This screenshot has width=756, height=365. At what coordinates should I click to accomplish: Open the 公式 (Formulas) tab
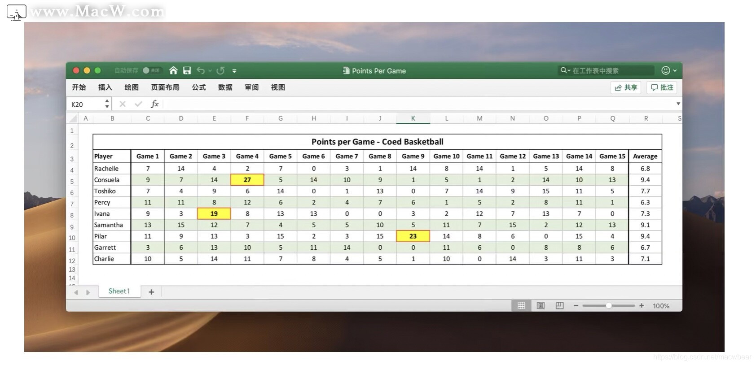[x=199, y=87]
